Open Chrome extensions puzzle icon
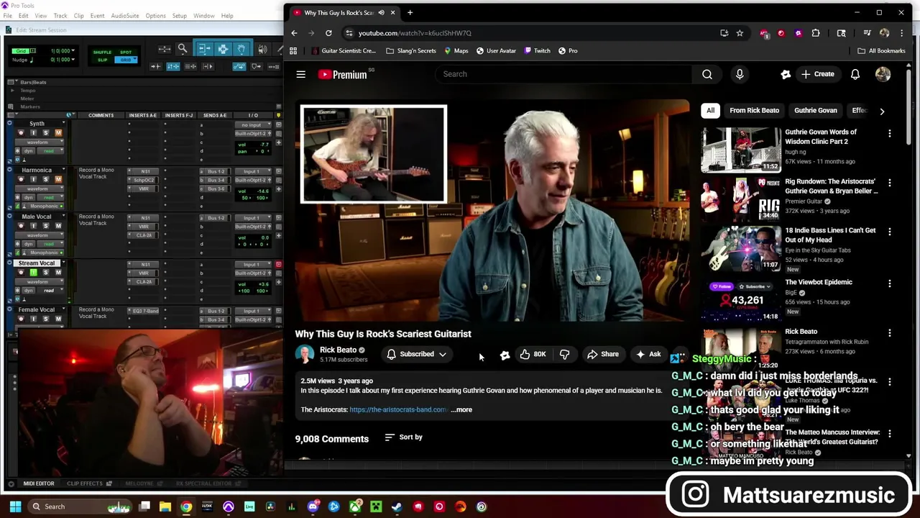The height and width of the screenshot is (518, 920). coord(816,33)
